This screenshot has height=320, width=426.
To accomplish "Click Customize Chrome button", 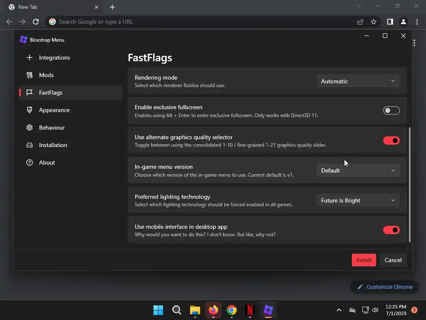I will coord(385,287).
